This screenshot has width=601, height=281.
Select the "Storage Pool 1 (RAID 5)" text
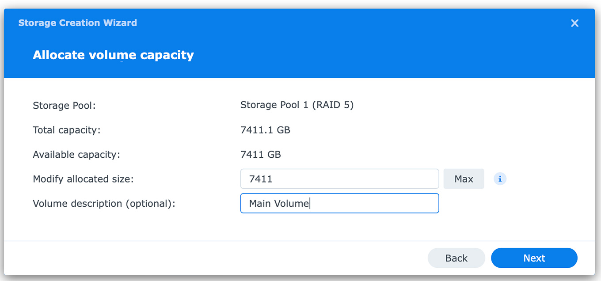pos(297,105)
